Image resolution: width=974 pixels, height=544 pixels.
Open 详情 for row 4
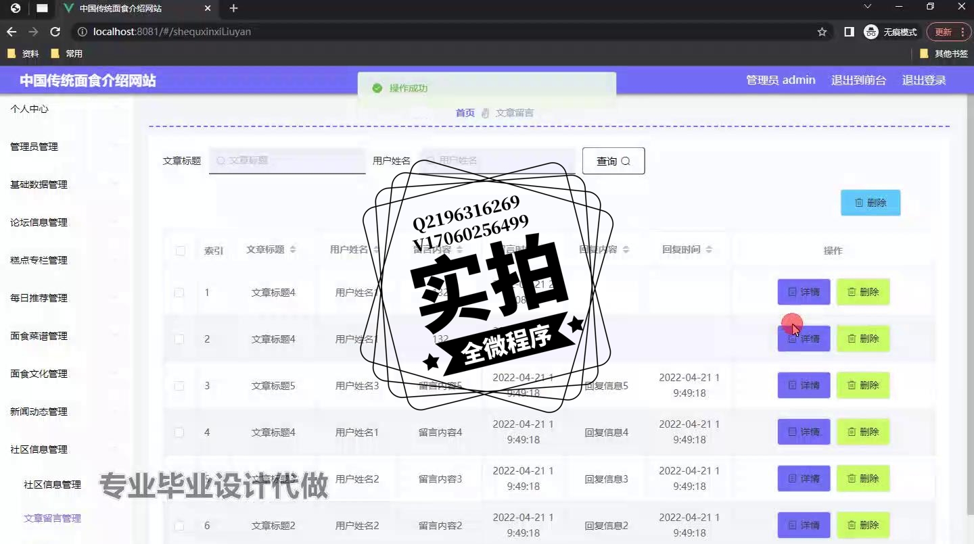804,432
